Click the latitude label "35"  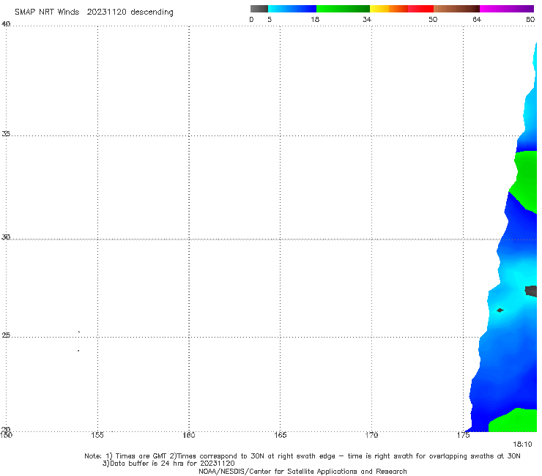[6, 133]
